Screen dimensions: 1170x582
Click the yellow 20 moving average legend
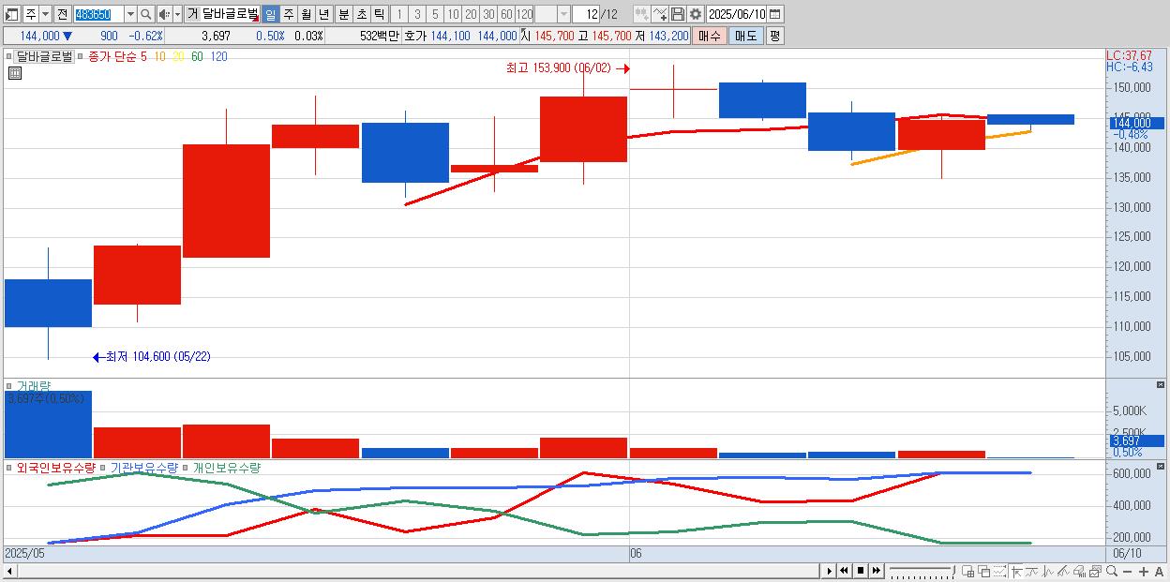(178, 56)
